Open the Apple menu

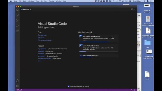click(x=11, y=1)
